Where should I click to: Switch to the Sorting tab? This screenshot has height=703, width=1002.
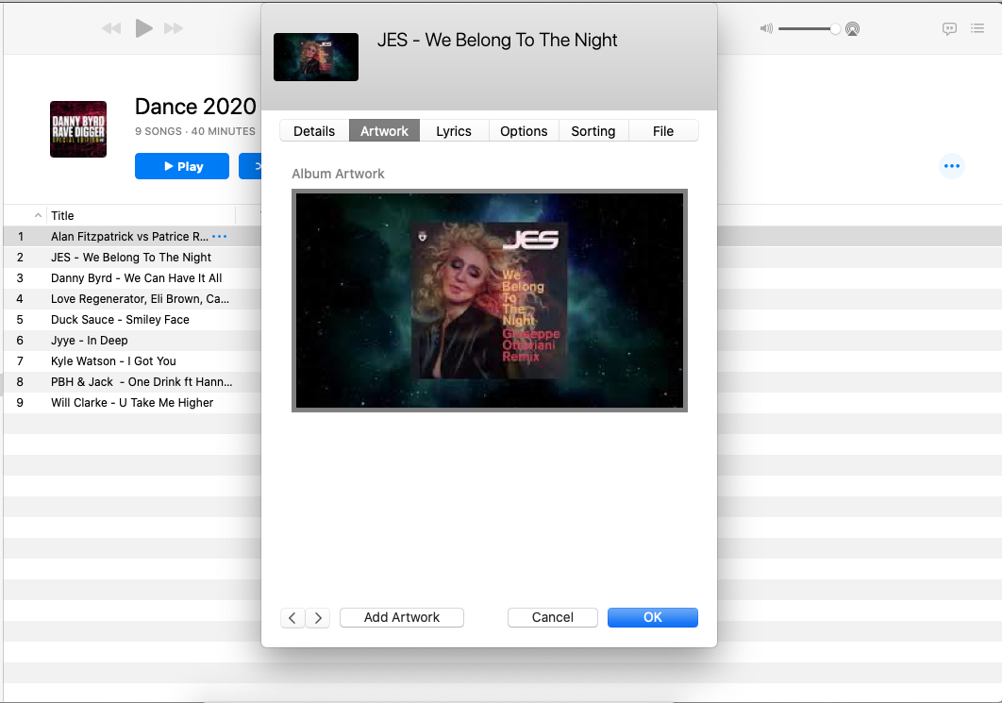click(593, 130)
